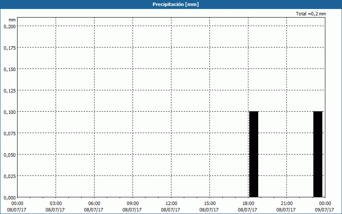
Task: Click the 0,150 y-axis label
Action: pos(9,69)
